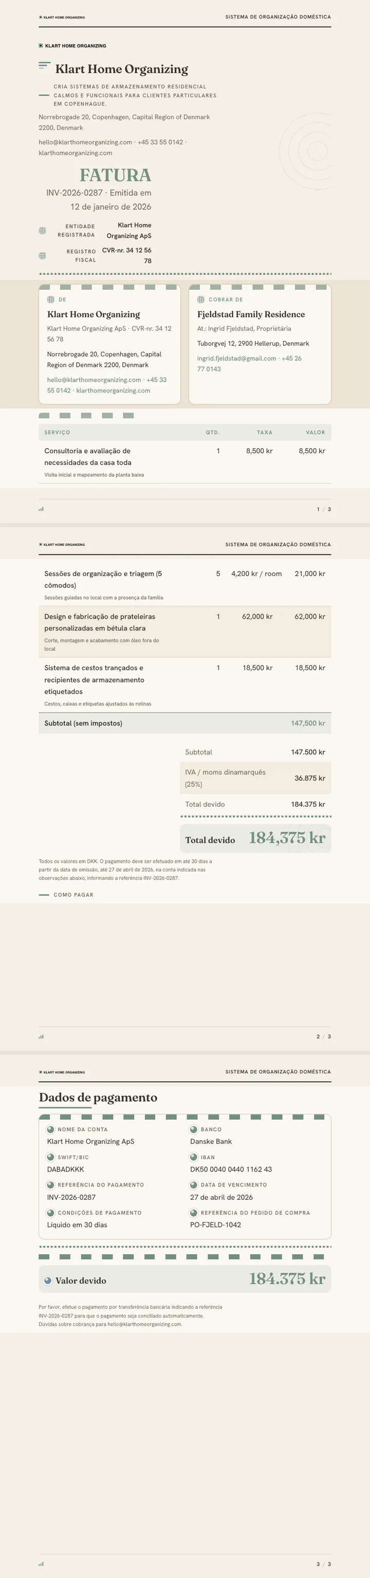Click the globe icon beside Registro Fiscal

[42, 256]
